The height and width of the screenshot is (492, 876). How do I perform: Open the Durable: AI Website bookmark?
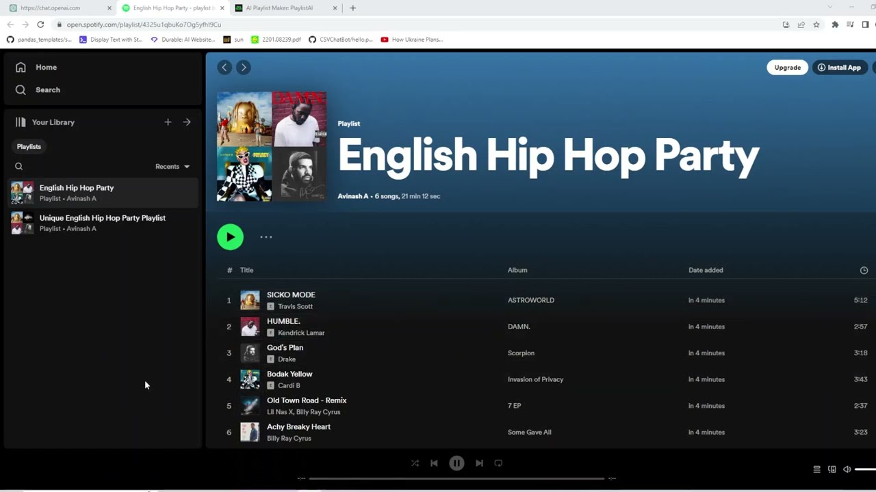pos(183,40)
